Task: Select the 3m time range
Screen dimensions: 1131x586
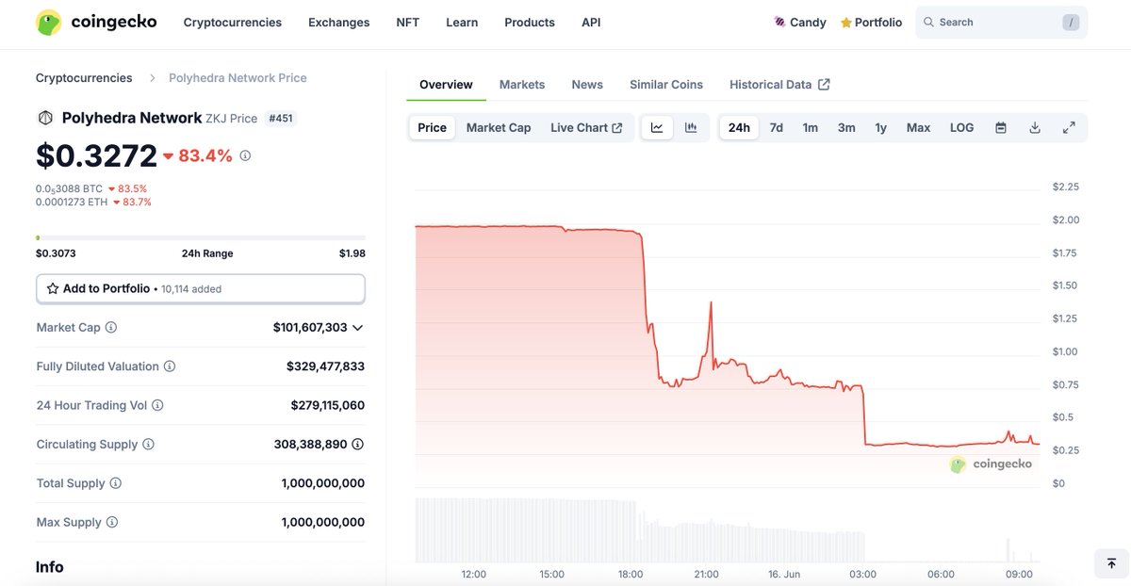Action: (846, 127)
